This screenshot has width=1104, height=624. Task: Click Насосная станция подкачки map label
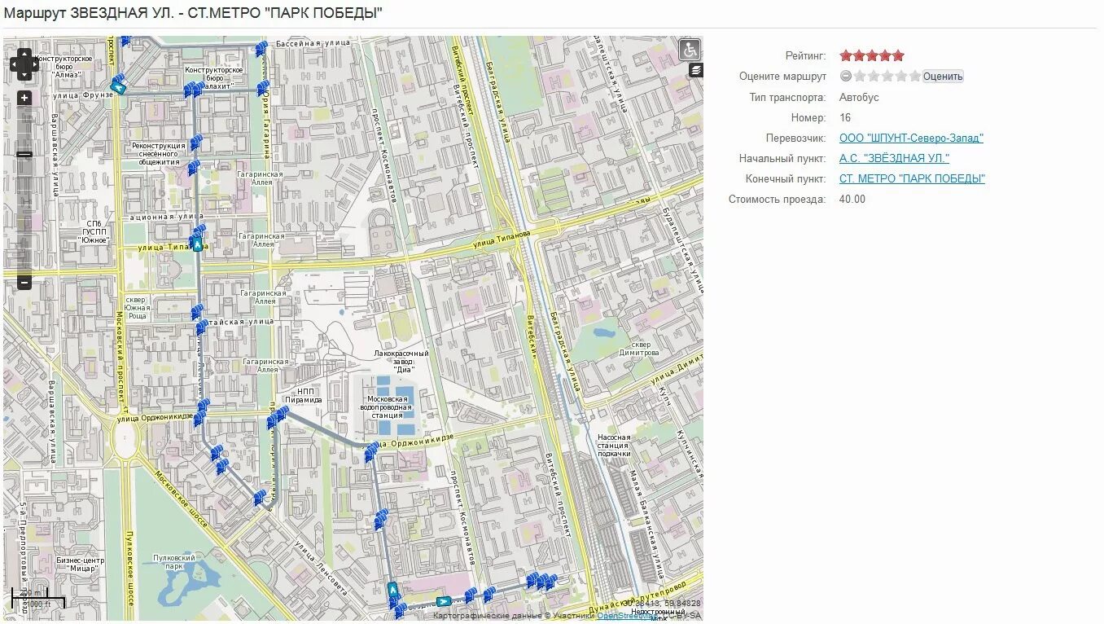tap(614, 446)
